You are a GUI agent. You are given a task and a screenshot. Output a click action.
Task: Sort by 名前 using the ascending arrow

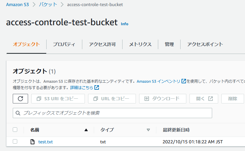pyautogui.click(x=86, y=130)
